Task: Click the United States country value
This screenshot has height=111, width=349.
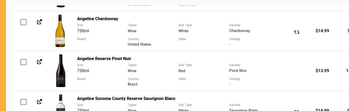Action: pos(139,44)
